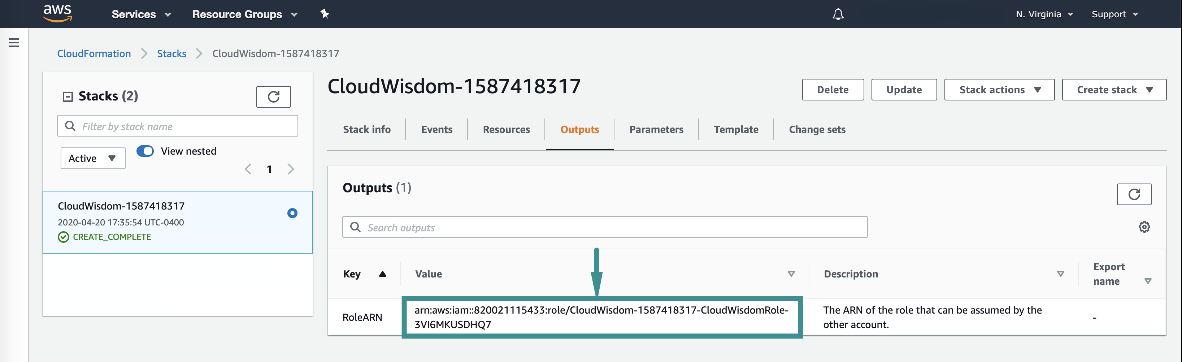Click the Value column header

click(429, 274)
